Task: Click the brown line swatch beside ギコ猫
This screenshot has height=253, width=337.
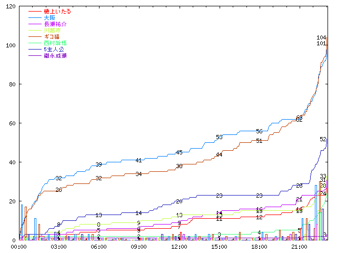Action: (x=35, y=37)
